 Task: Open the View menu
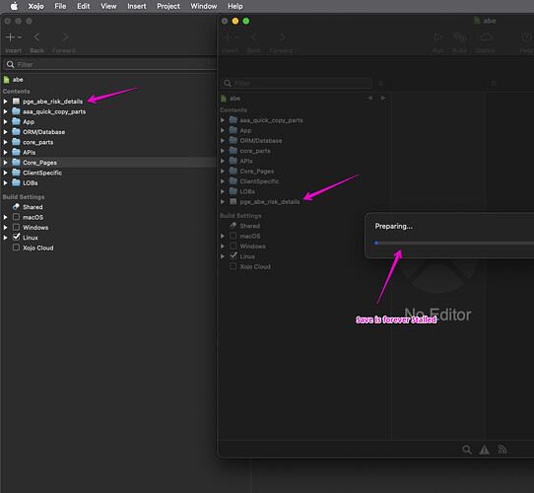click(x=108, y=6)
